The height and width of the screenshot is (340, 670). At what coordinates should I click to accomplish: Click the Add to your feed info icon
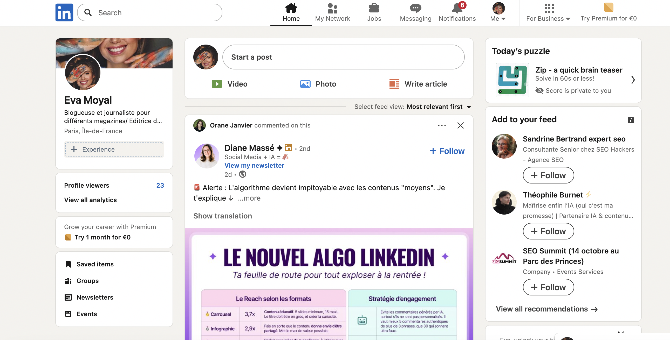click(x=631, y=120)
